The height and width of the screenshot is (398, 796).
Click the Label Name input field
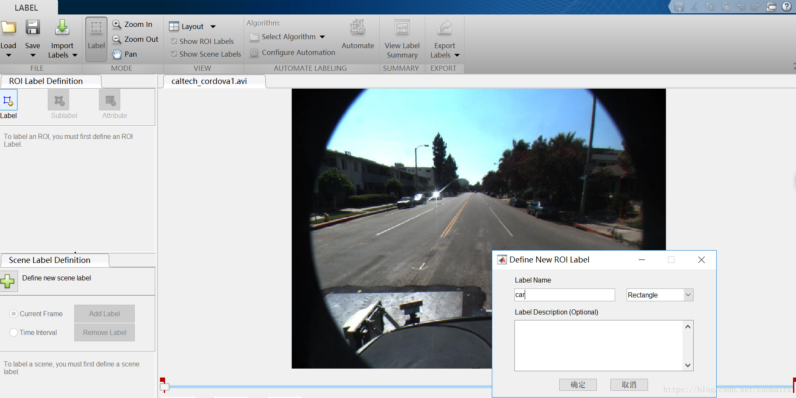click(x=565, y=295)
